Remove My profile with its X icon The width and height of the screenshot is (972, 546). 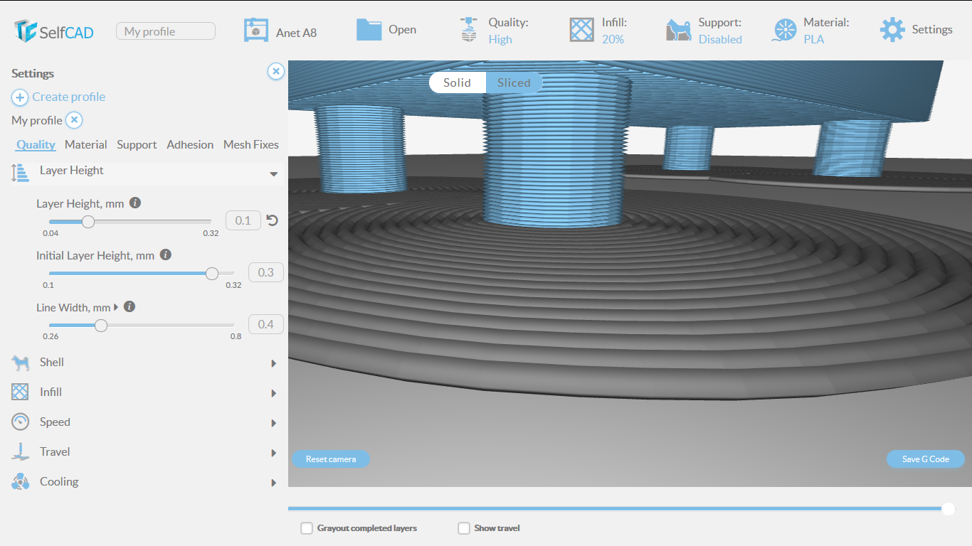click(x=74, y=120)
